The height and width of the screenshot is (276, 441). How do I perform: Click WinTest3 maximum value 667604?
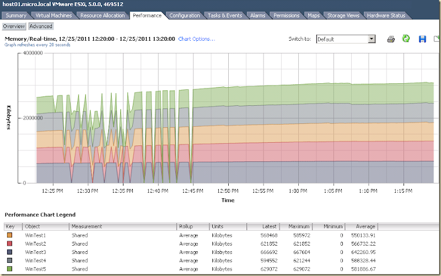[x=302, y=252]
